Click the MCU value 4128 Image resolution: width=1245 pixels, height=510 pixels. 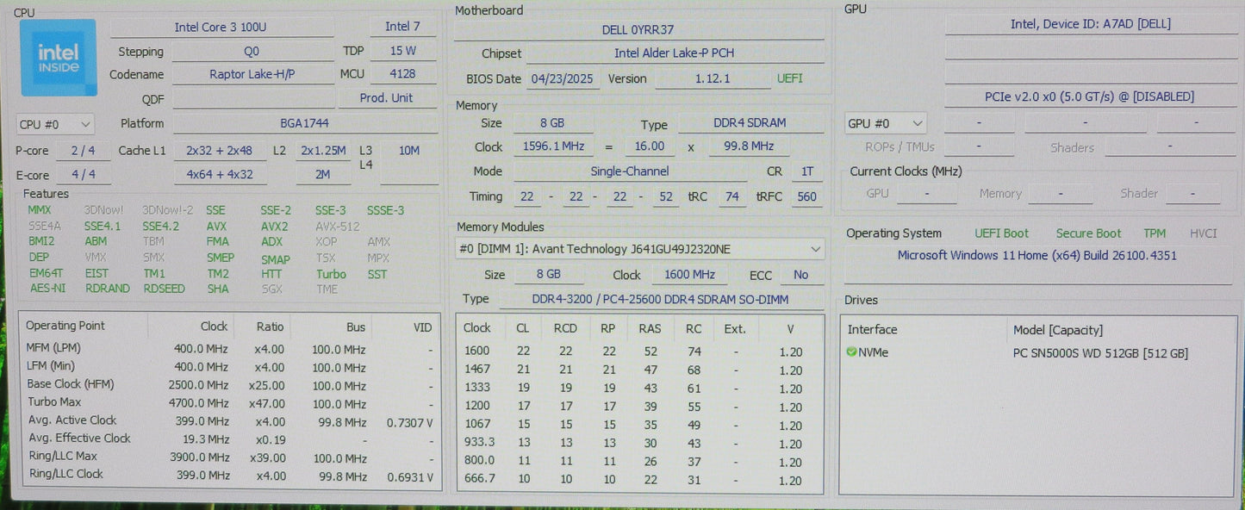coord(403,75)
